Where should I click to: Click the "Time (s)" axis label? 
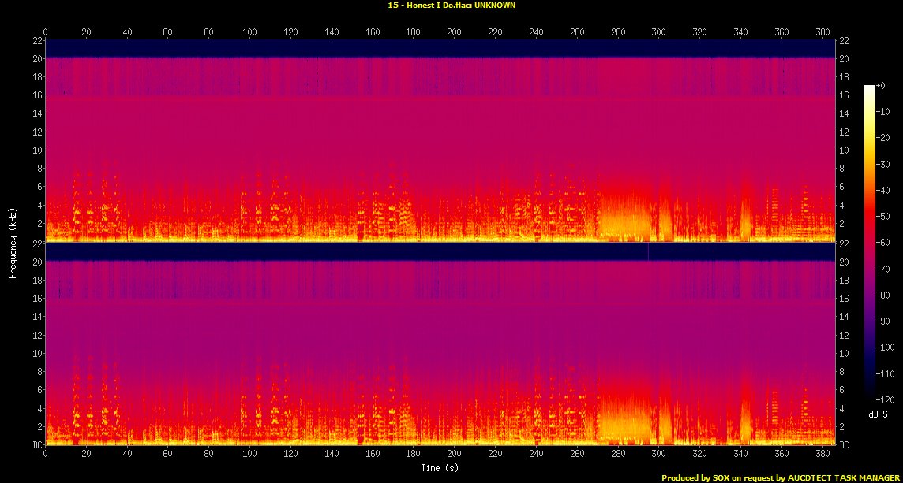tap(440, 468)
